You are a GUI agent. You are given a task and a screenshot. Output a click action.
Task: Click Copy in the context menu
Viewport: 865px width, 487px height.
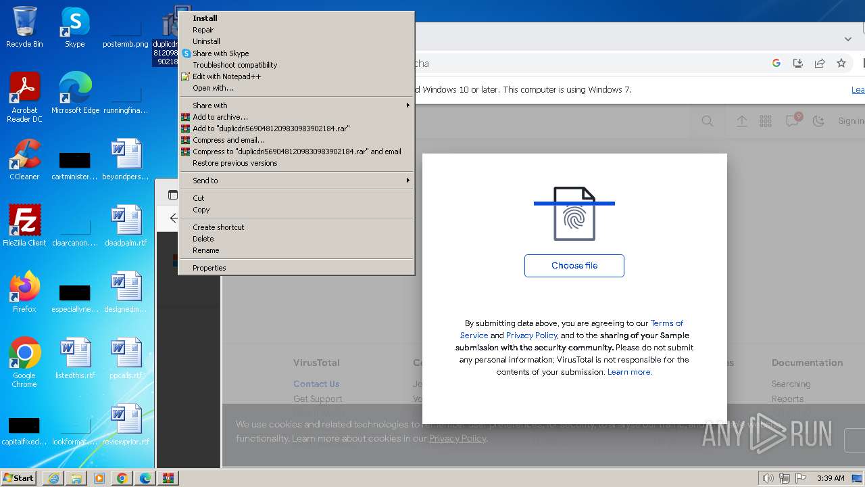[296, 210]
